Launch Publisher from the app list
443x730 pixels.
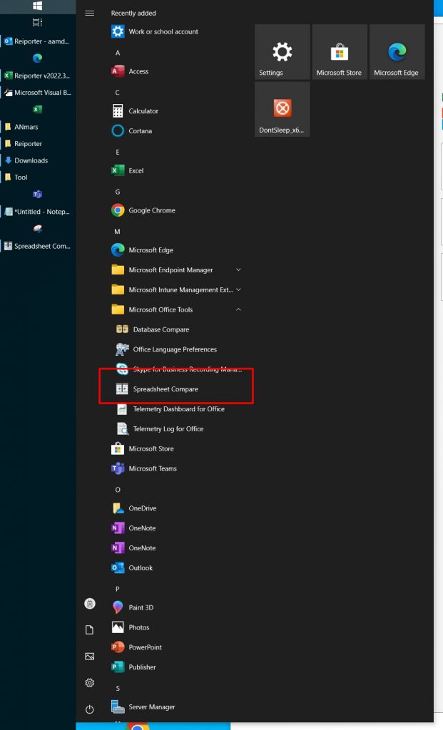coord(142,667)
